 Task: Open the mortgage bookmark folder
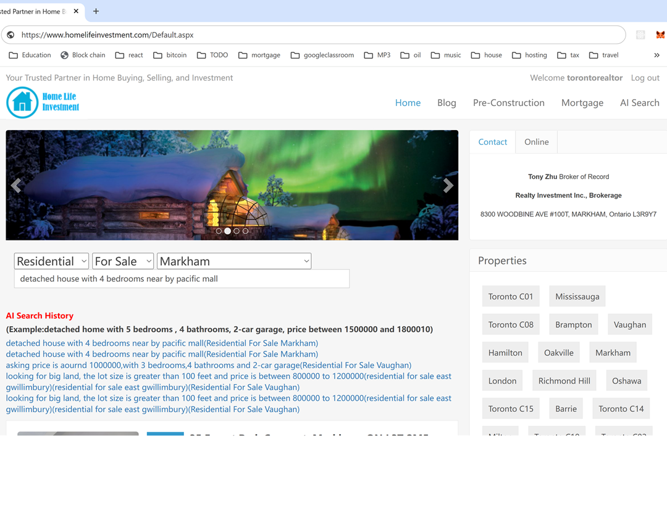[259, 55]
